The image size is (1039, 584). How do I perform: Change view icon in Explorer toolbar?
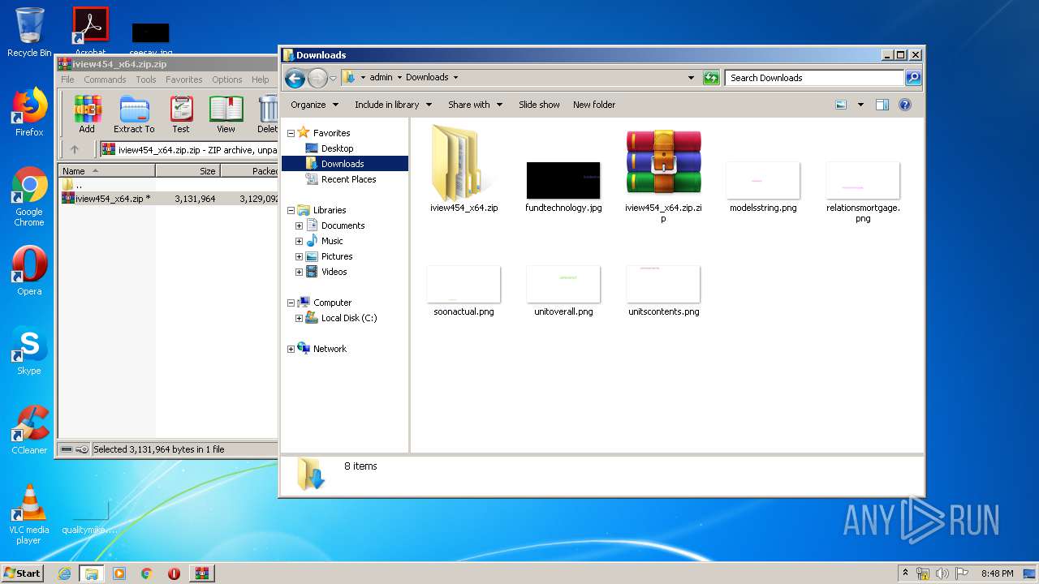841,105
